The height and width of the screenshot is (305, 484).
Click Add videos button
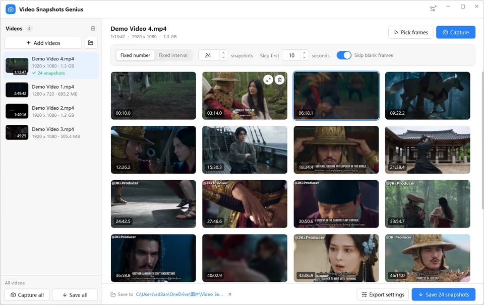(43, 43)
